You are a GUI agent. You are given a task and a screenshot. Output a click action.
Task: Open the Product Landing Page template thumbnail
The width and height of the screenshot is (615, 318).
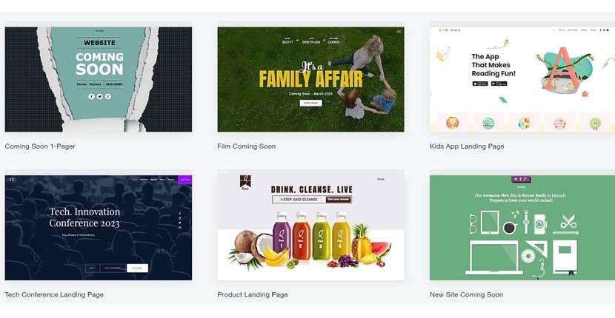click(x=310, y=228)
